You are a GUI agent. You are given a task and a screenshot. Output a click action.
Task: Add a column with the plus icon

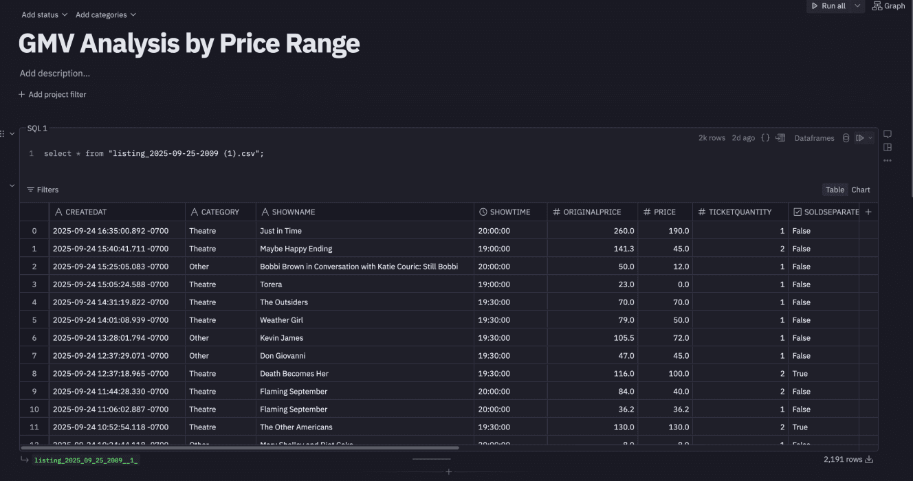pyautogui.click(x=868, y=212)
